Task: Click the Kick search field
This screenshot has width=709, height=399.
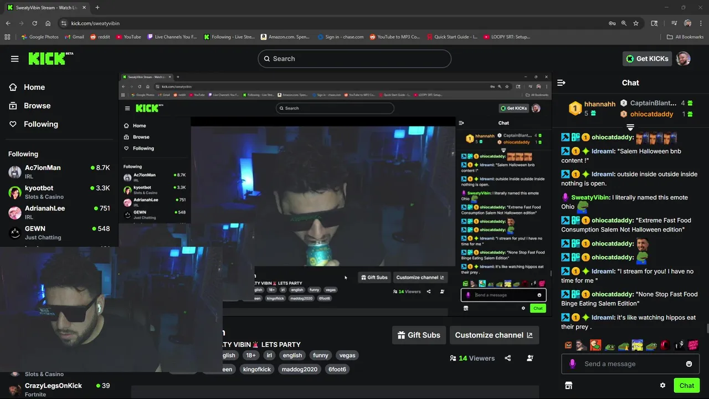Action: [354, 59]
